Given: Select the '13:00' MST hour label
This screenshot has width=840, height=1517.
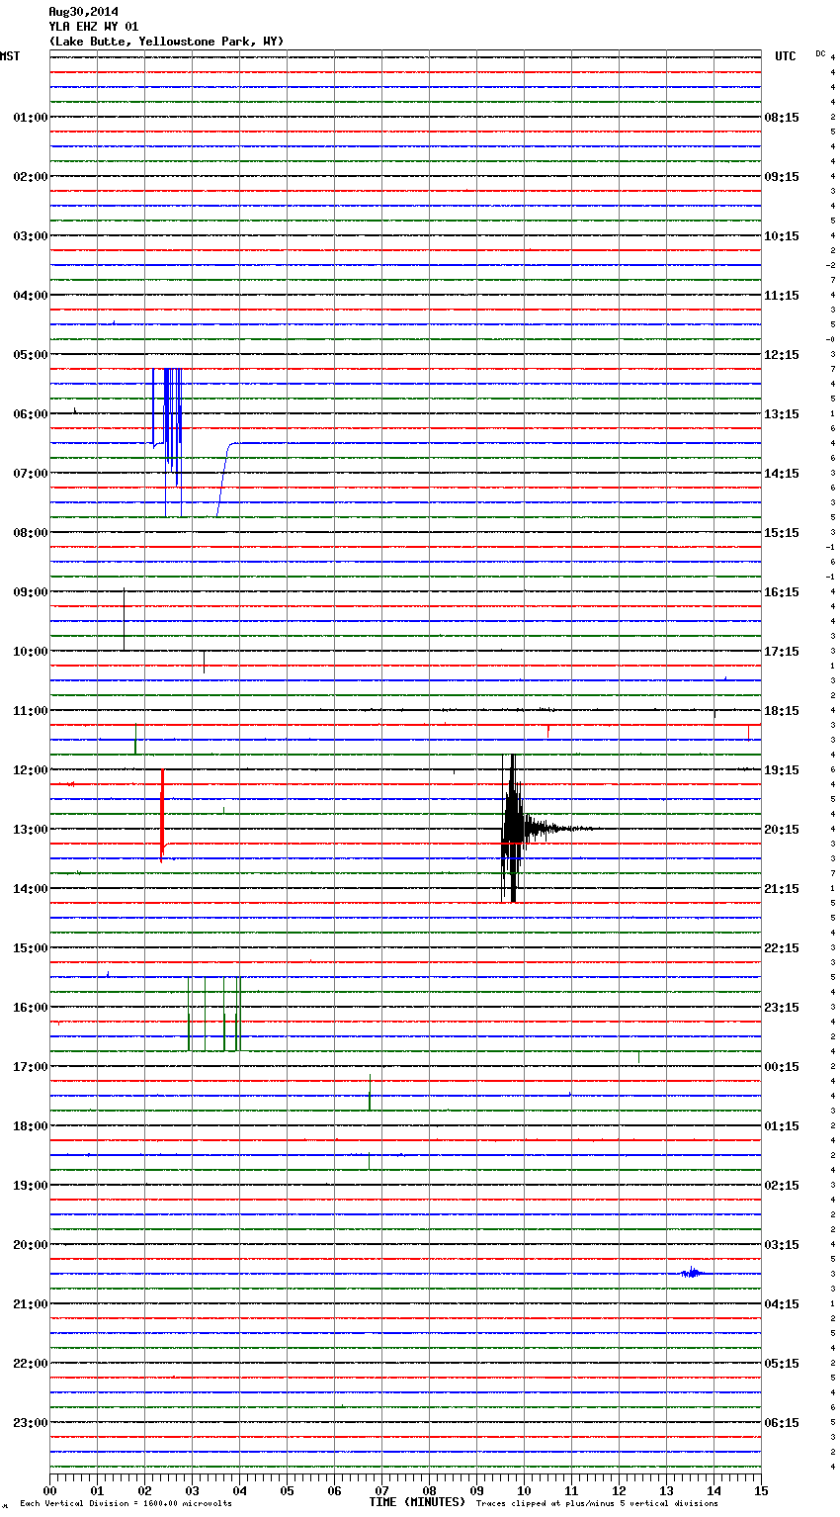Looking at the screenshot, I should click(30, 830).
